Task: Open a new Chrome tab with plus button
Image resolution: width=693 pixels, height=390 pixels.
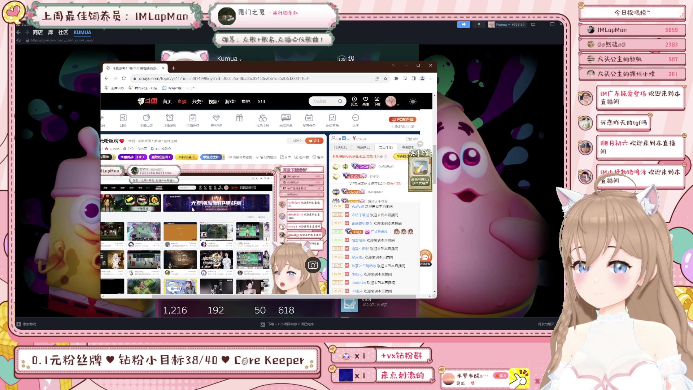Action: pyautogui.click(x=174, y=68)
